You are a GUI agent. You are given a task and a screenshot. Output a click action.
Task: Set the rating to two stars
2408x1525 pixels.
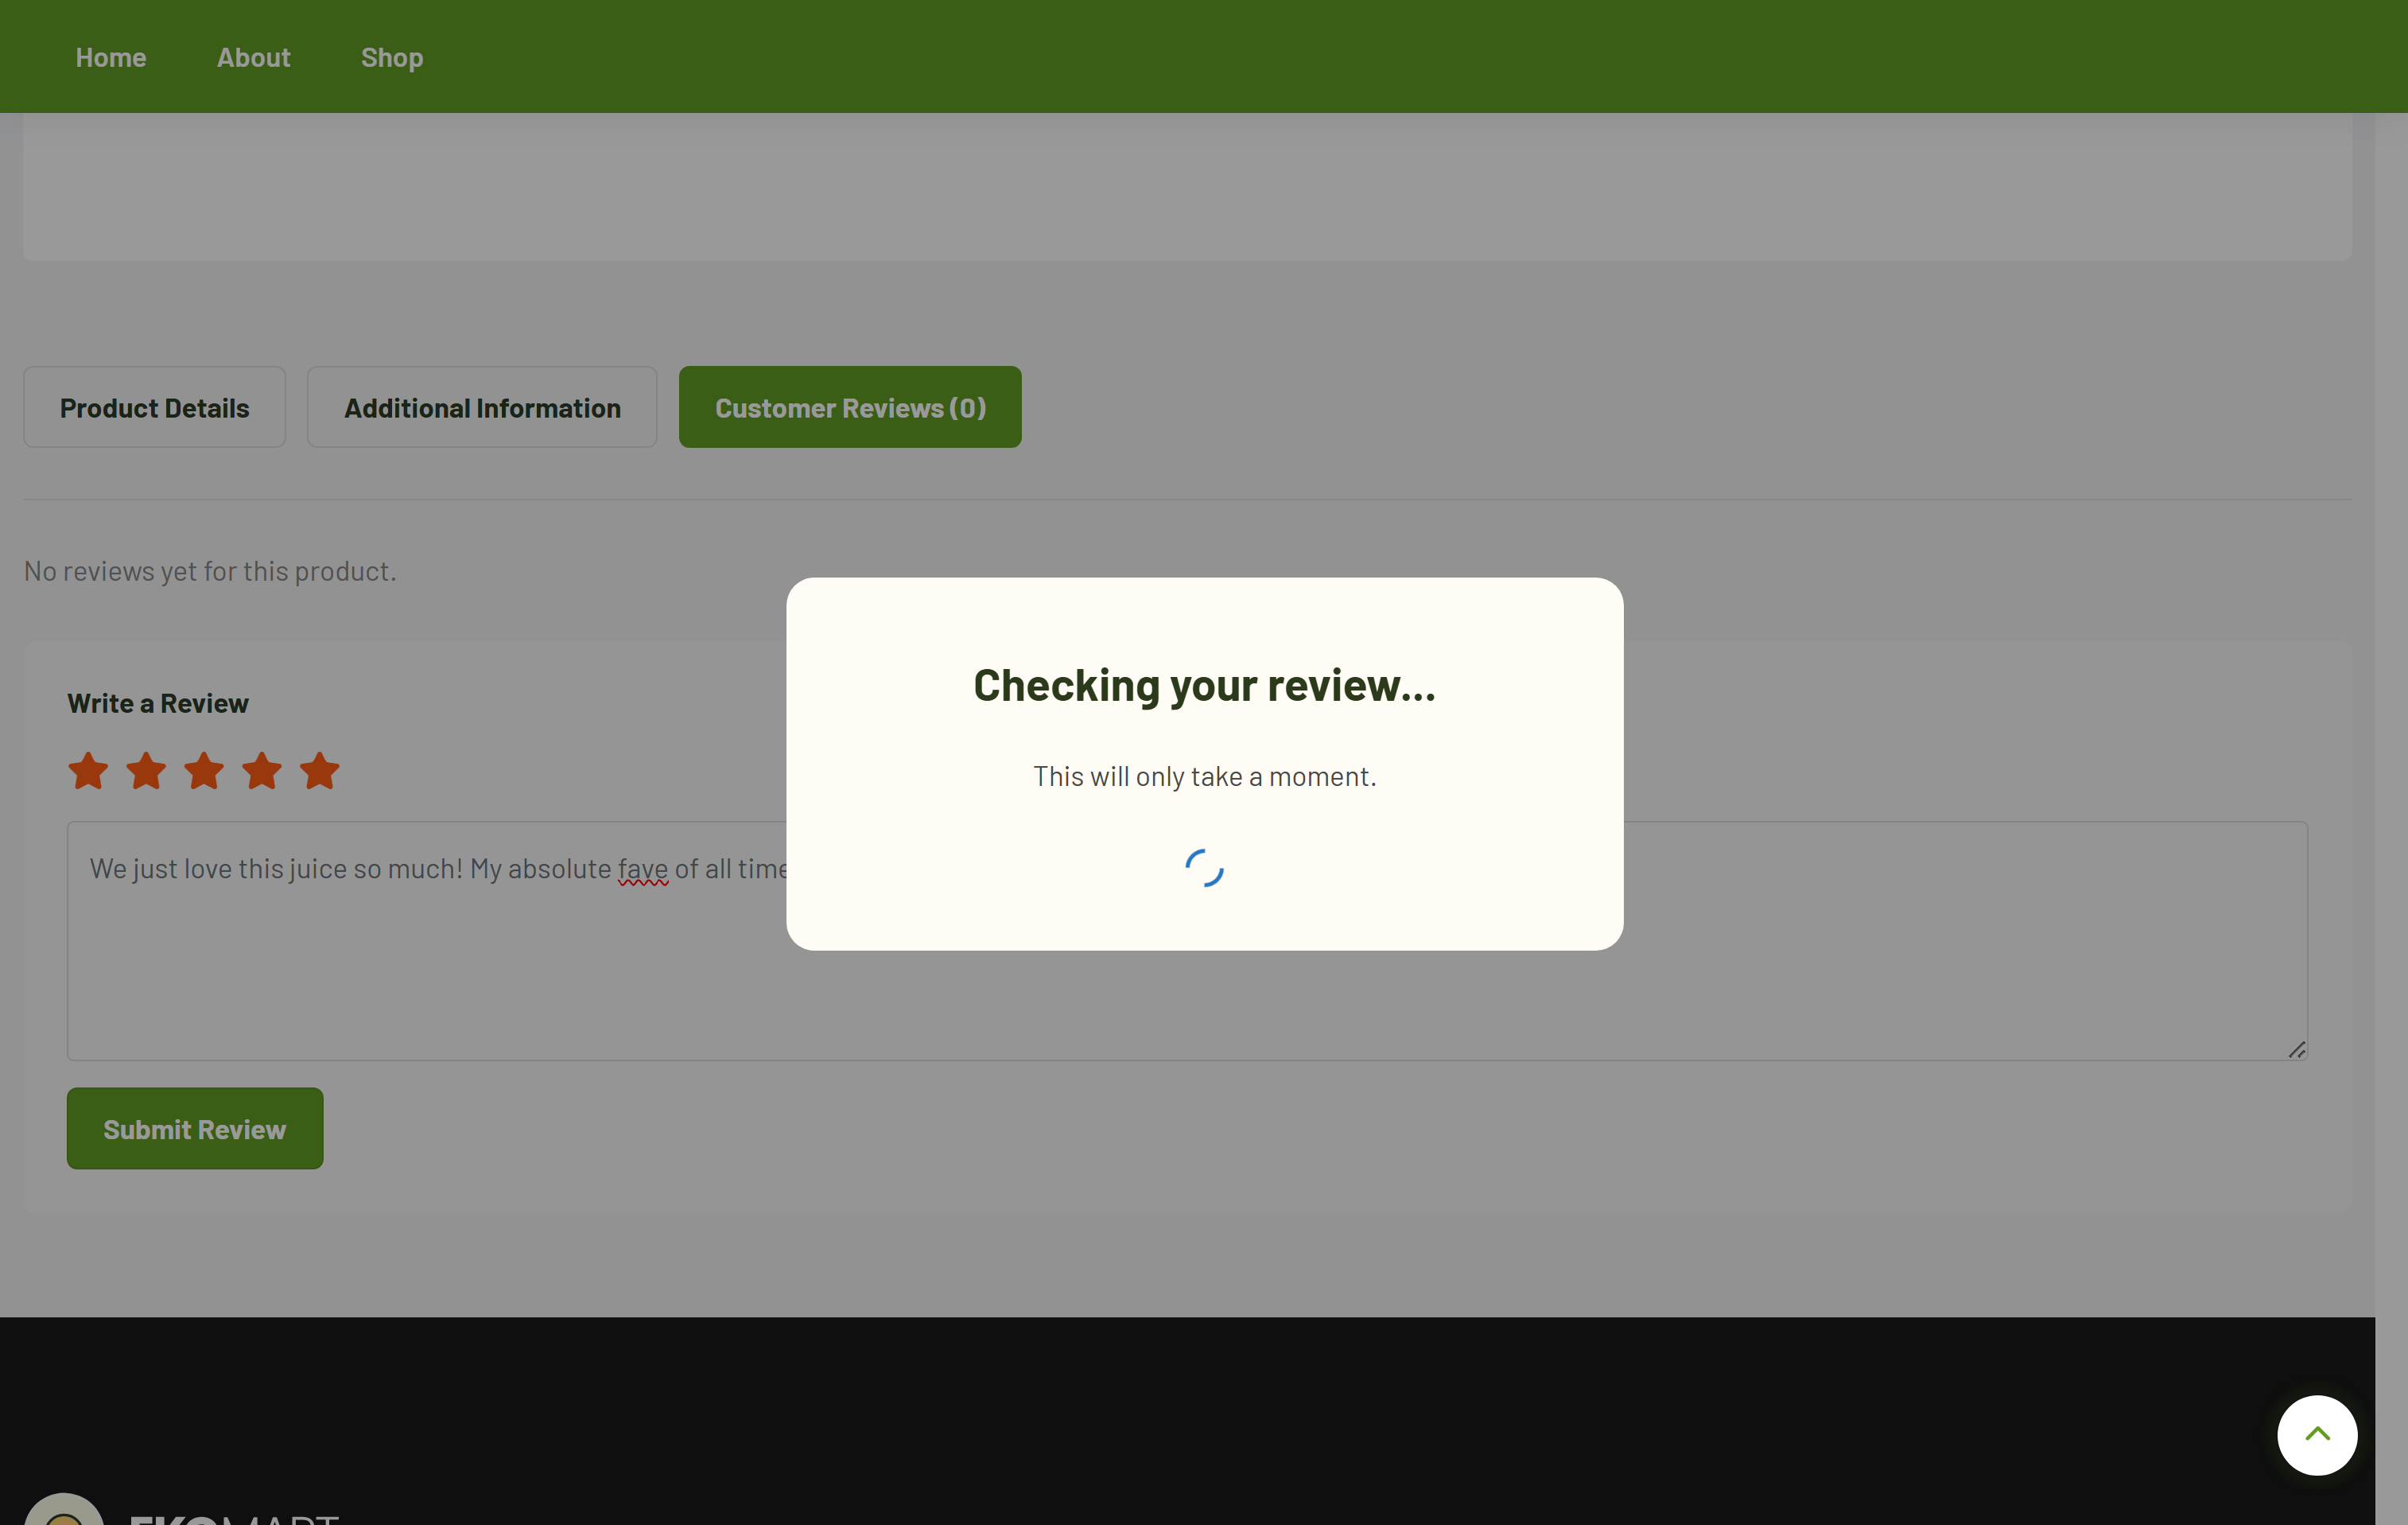[x=146, y=771]
